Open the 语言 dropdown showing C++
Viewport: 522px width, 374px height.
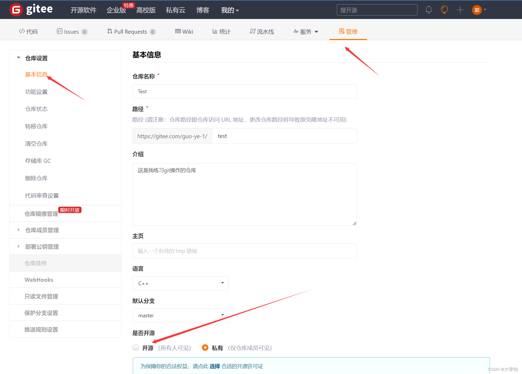pyautogui.click(x=180, y=283)
